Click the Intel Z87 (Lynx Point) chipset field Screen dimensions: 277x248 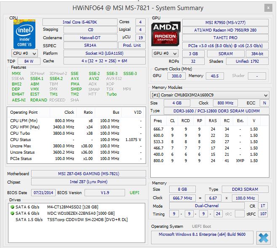pos(88,182)
